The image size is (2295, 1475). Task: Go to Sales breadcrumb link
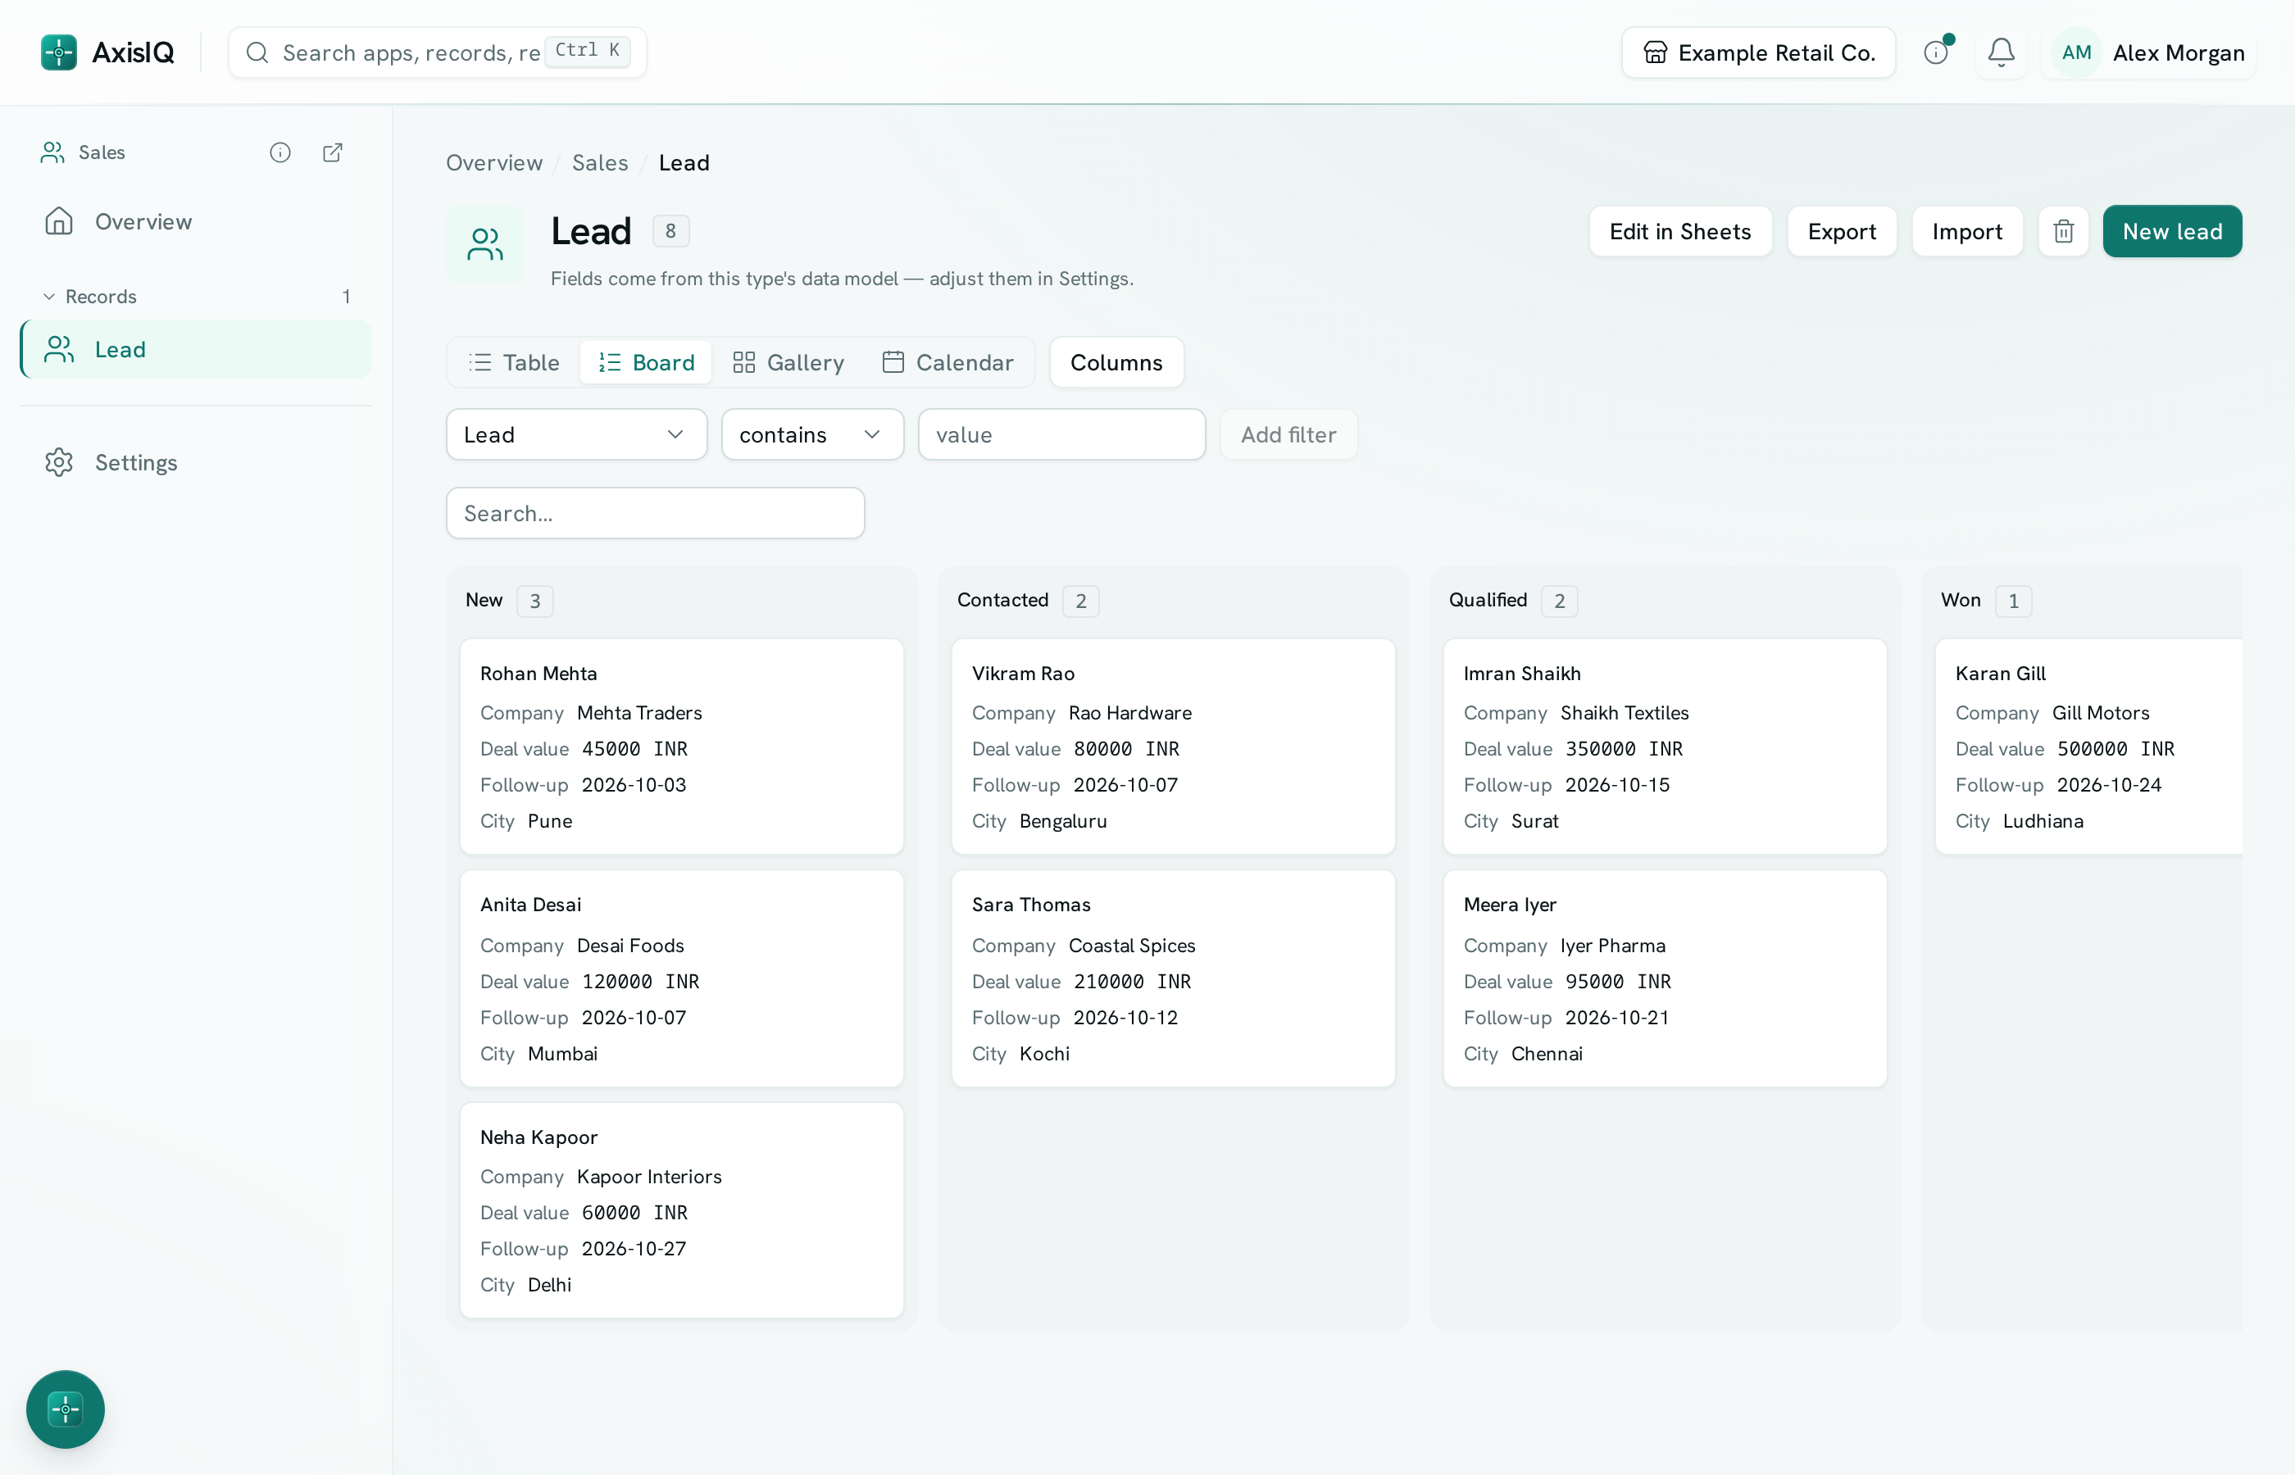(x=600, y=163)
